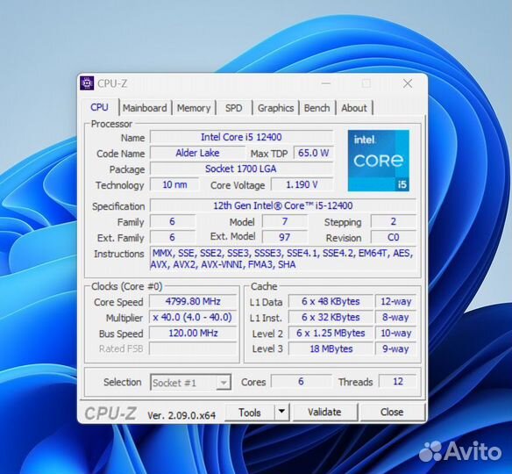Screen dimensions: 512x474
Task: Click the empty Rated FSB field
Action: pyautogui.click(x=193, y=348)
